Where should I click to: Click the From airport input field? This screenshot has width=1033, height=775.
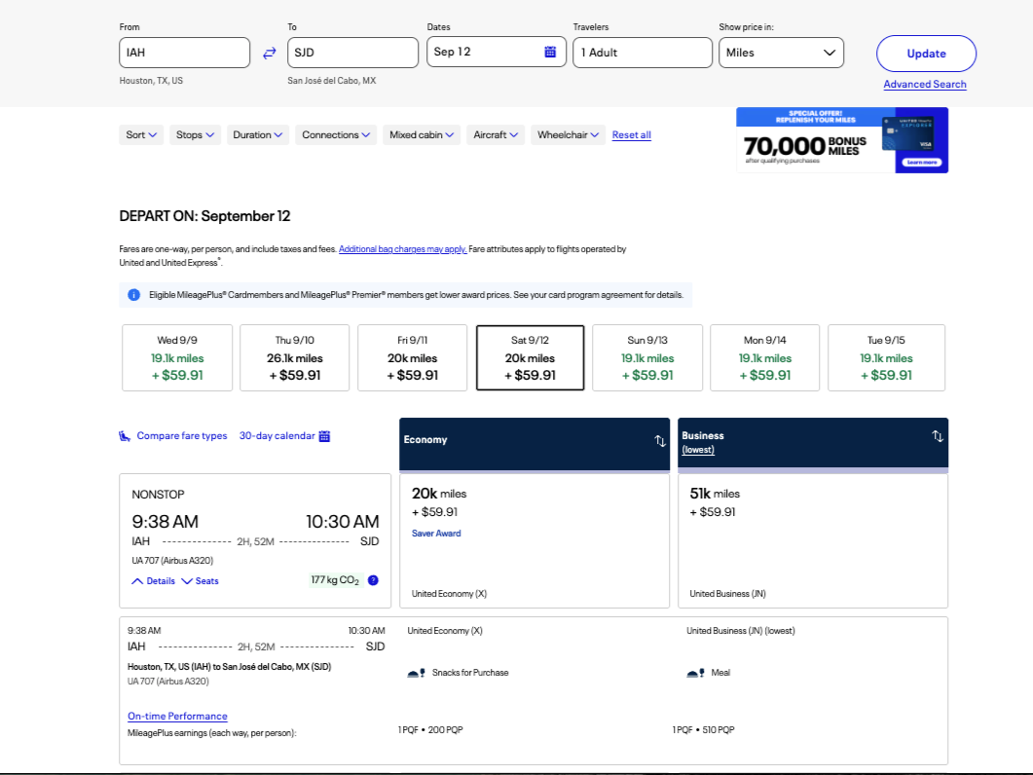(185, 53)
